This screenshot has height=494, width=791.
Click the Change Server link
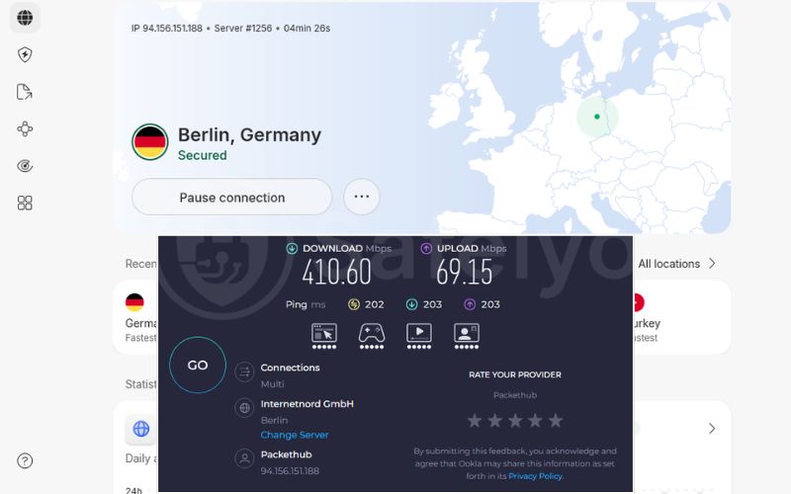[x=295, y=435]
